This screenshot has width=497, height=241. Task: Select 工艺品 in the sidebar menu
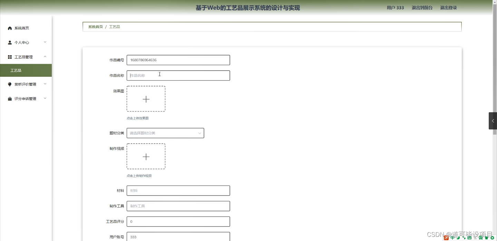16,70
